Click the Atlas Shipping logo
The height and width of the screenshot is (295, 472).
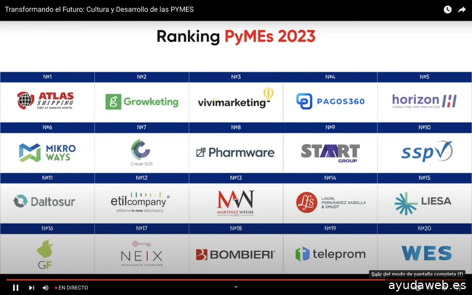(x=45, y=100)
